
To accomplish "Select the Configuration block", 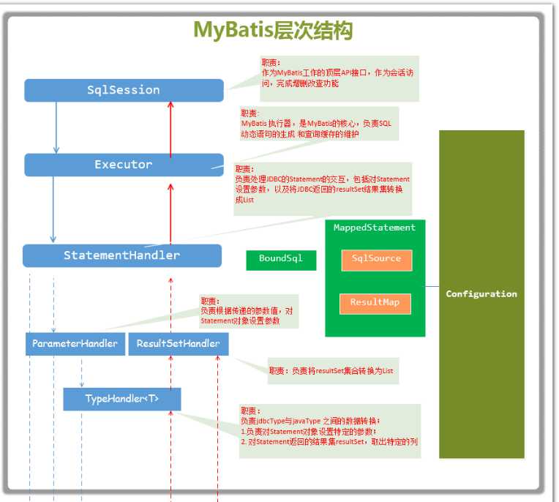I will 481,294.
